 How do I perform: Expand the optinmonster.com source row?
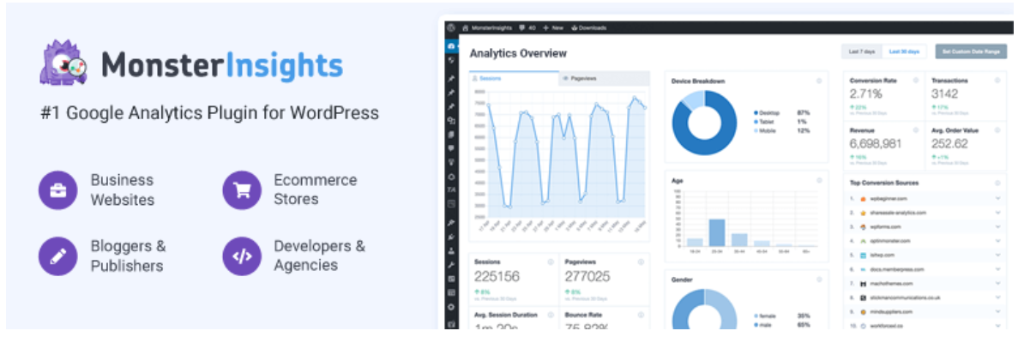click(998, 241)
